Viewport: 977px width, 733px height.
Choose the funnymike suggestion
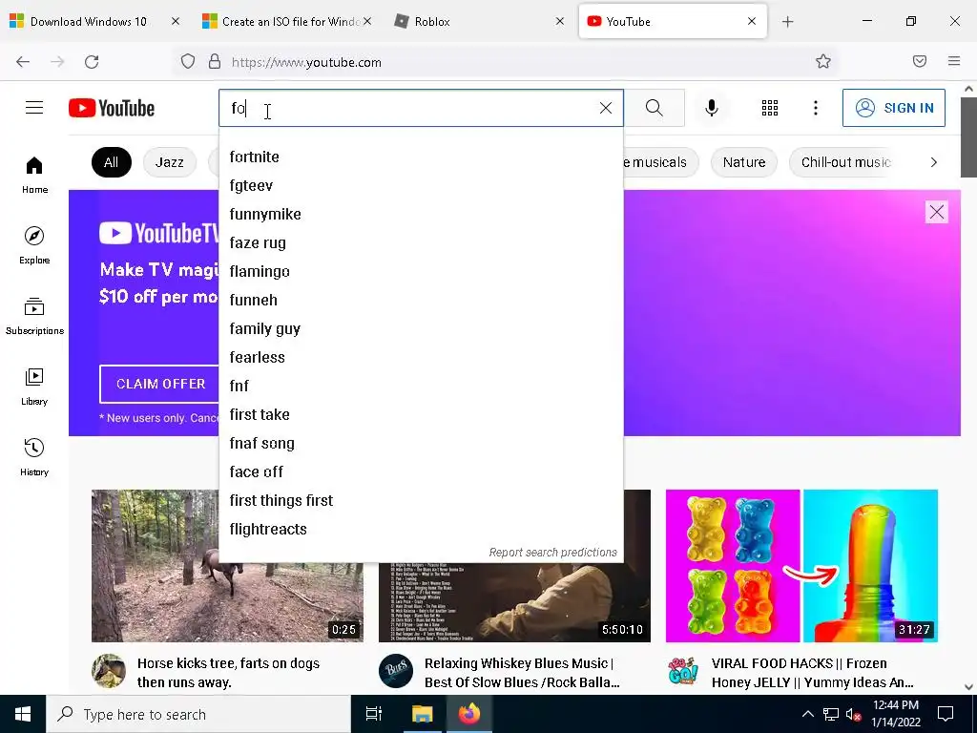pyautogui.click(x=421, y=215)
